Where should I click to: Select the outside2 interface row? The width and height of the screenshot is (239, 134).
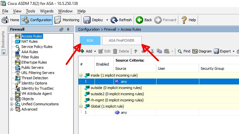click(159, 94)
